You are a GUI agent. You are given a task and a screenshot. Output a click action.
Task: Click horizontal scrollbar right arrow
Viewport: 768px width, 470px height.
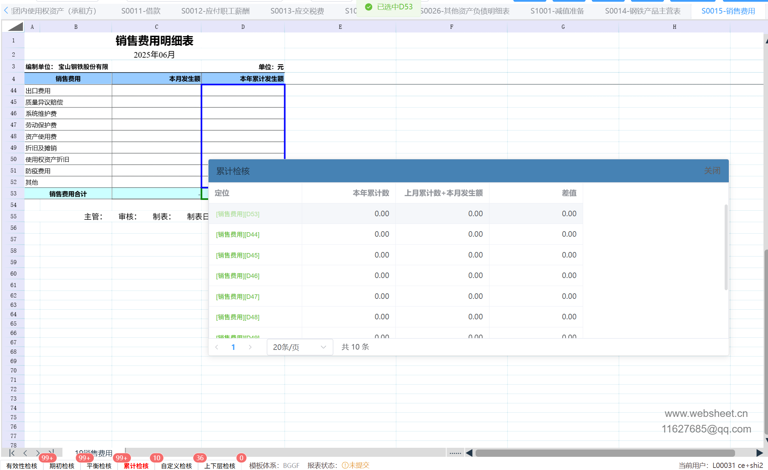(x=759, y=453)
